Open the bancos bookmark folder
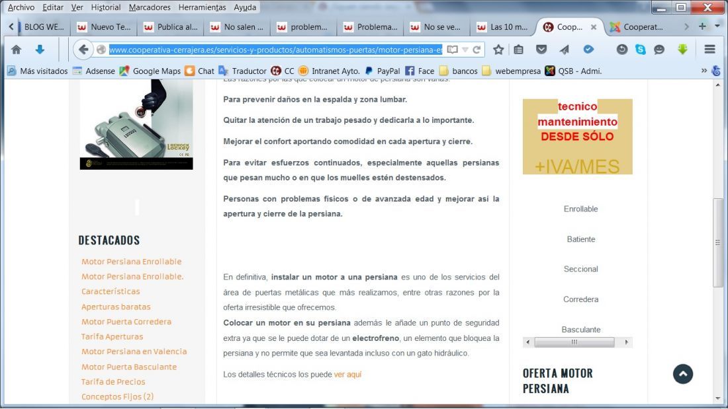Image resolution: width=728 pixels, height=409 pixels. pos(458,71)
